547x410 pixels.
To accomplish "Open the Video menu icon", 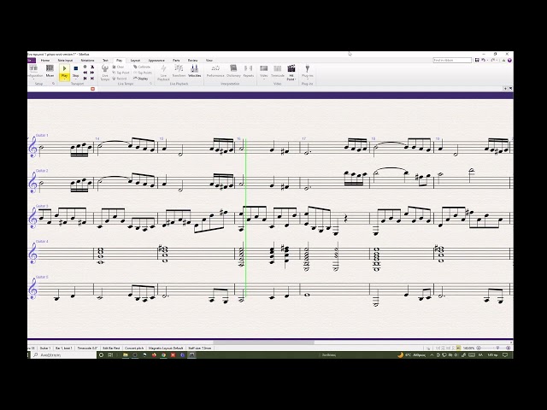I will pyautogui.click(x=264, y=72).
